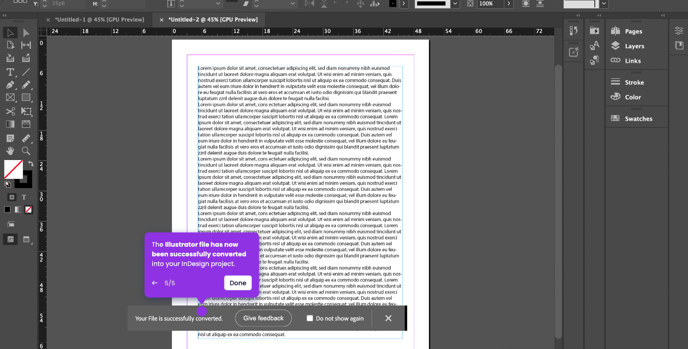Activate the Measure tool
Image resolution: width=688 pixels, height=349 pixels.
[x=26, y=138]
